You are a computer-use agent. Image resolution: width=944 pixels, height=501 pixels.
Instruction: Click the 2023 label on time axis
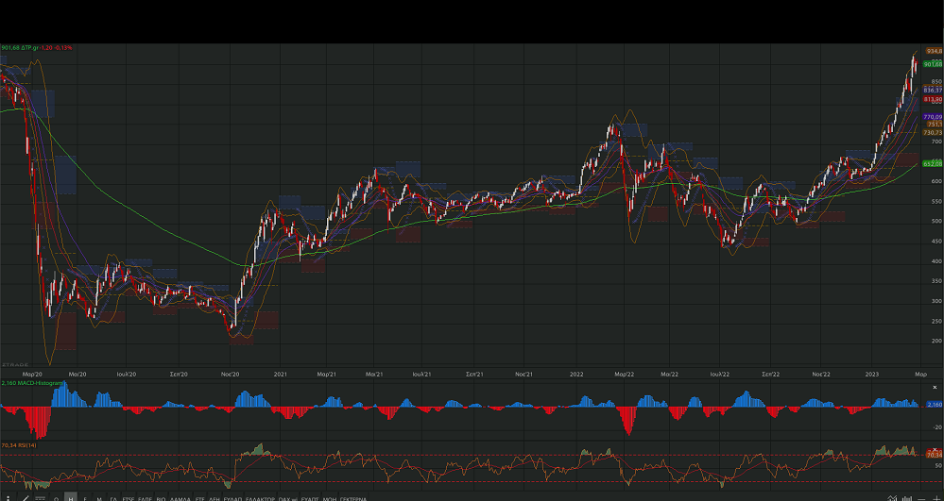[872, 374]
